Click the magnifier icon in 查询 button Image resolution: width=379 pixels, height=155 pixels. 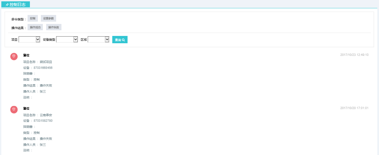click(x=123, y=40)
